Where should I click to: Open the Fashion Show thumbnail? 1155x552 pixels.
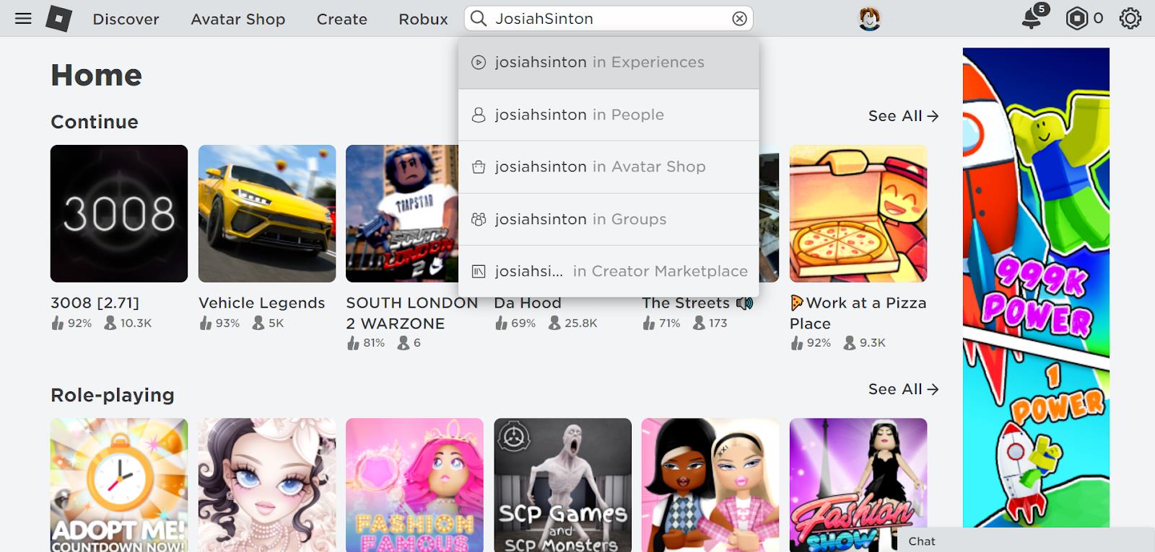coord(858,485)
